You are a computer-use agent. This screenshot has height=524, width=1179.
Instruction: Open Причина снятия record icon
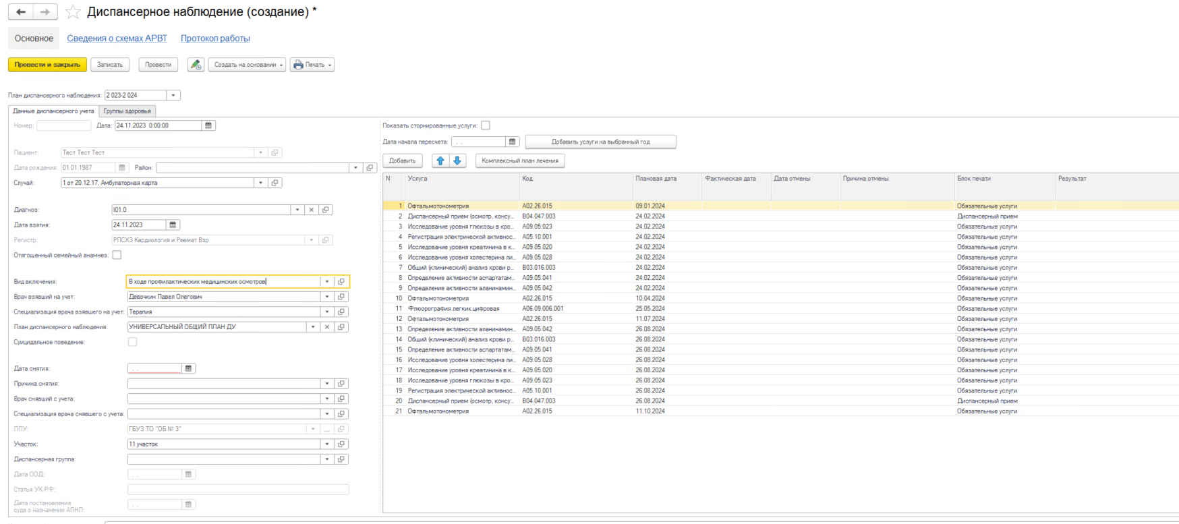coord(341,384)
